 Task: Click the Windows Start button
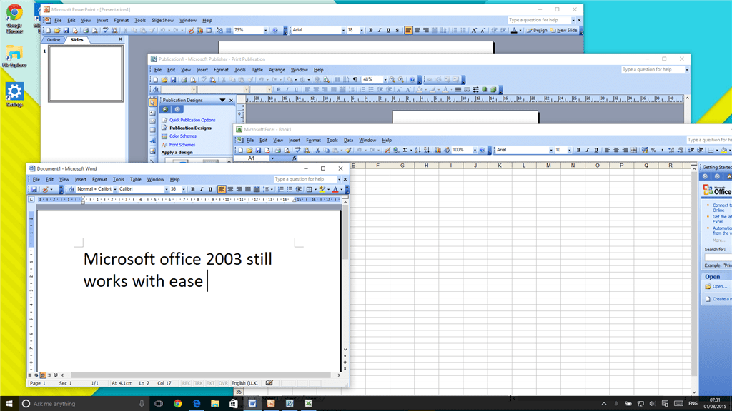(x=9, y=404)
